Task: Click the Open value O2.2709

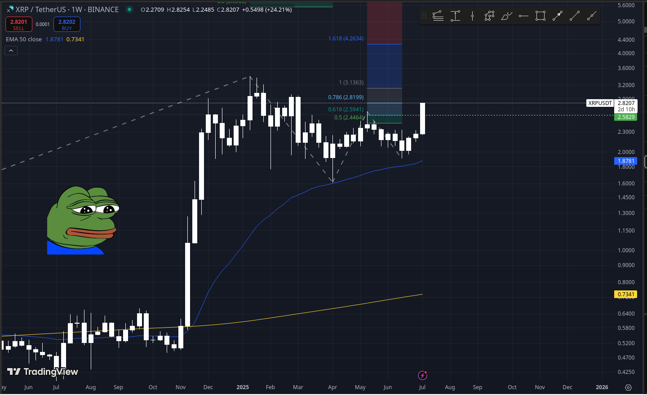Action: (152, 9)
